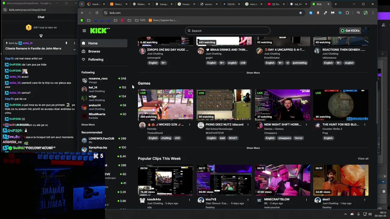Click the chaappers tag under the Horror stream
The width and height of the screenshot is (390, 219).
(284, 138)
